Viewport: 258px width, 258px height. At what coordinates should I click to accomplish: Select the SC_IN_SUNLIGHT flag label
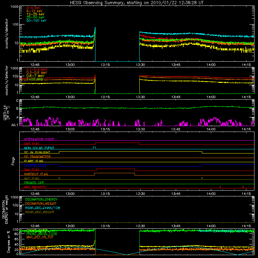click(37, 152)
